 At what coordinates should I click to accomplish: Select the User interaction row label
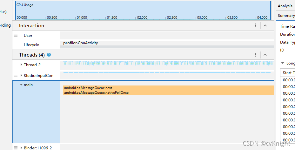coord(28,35)
